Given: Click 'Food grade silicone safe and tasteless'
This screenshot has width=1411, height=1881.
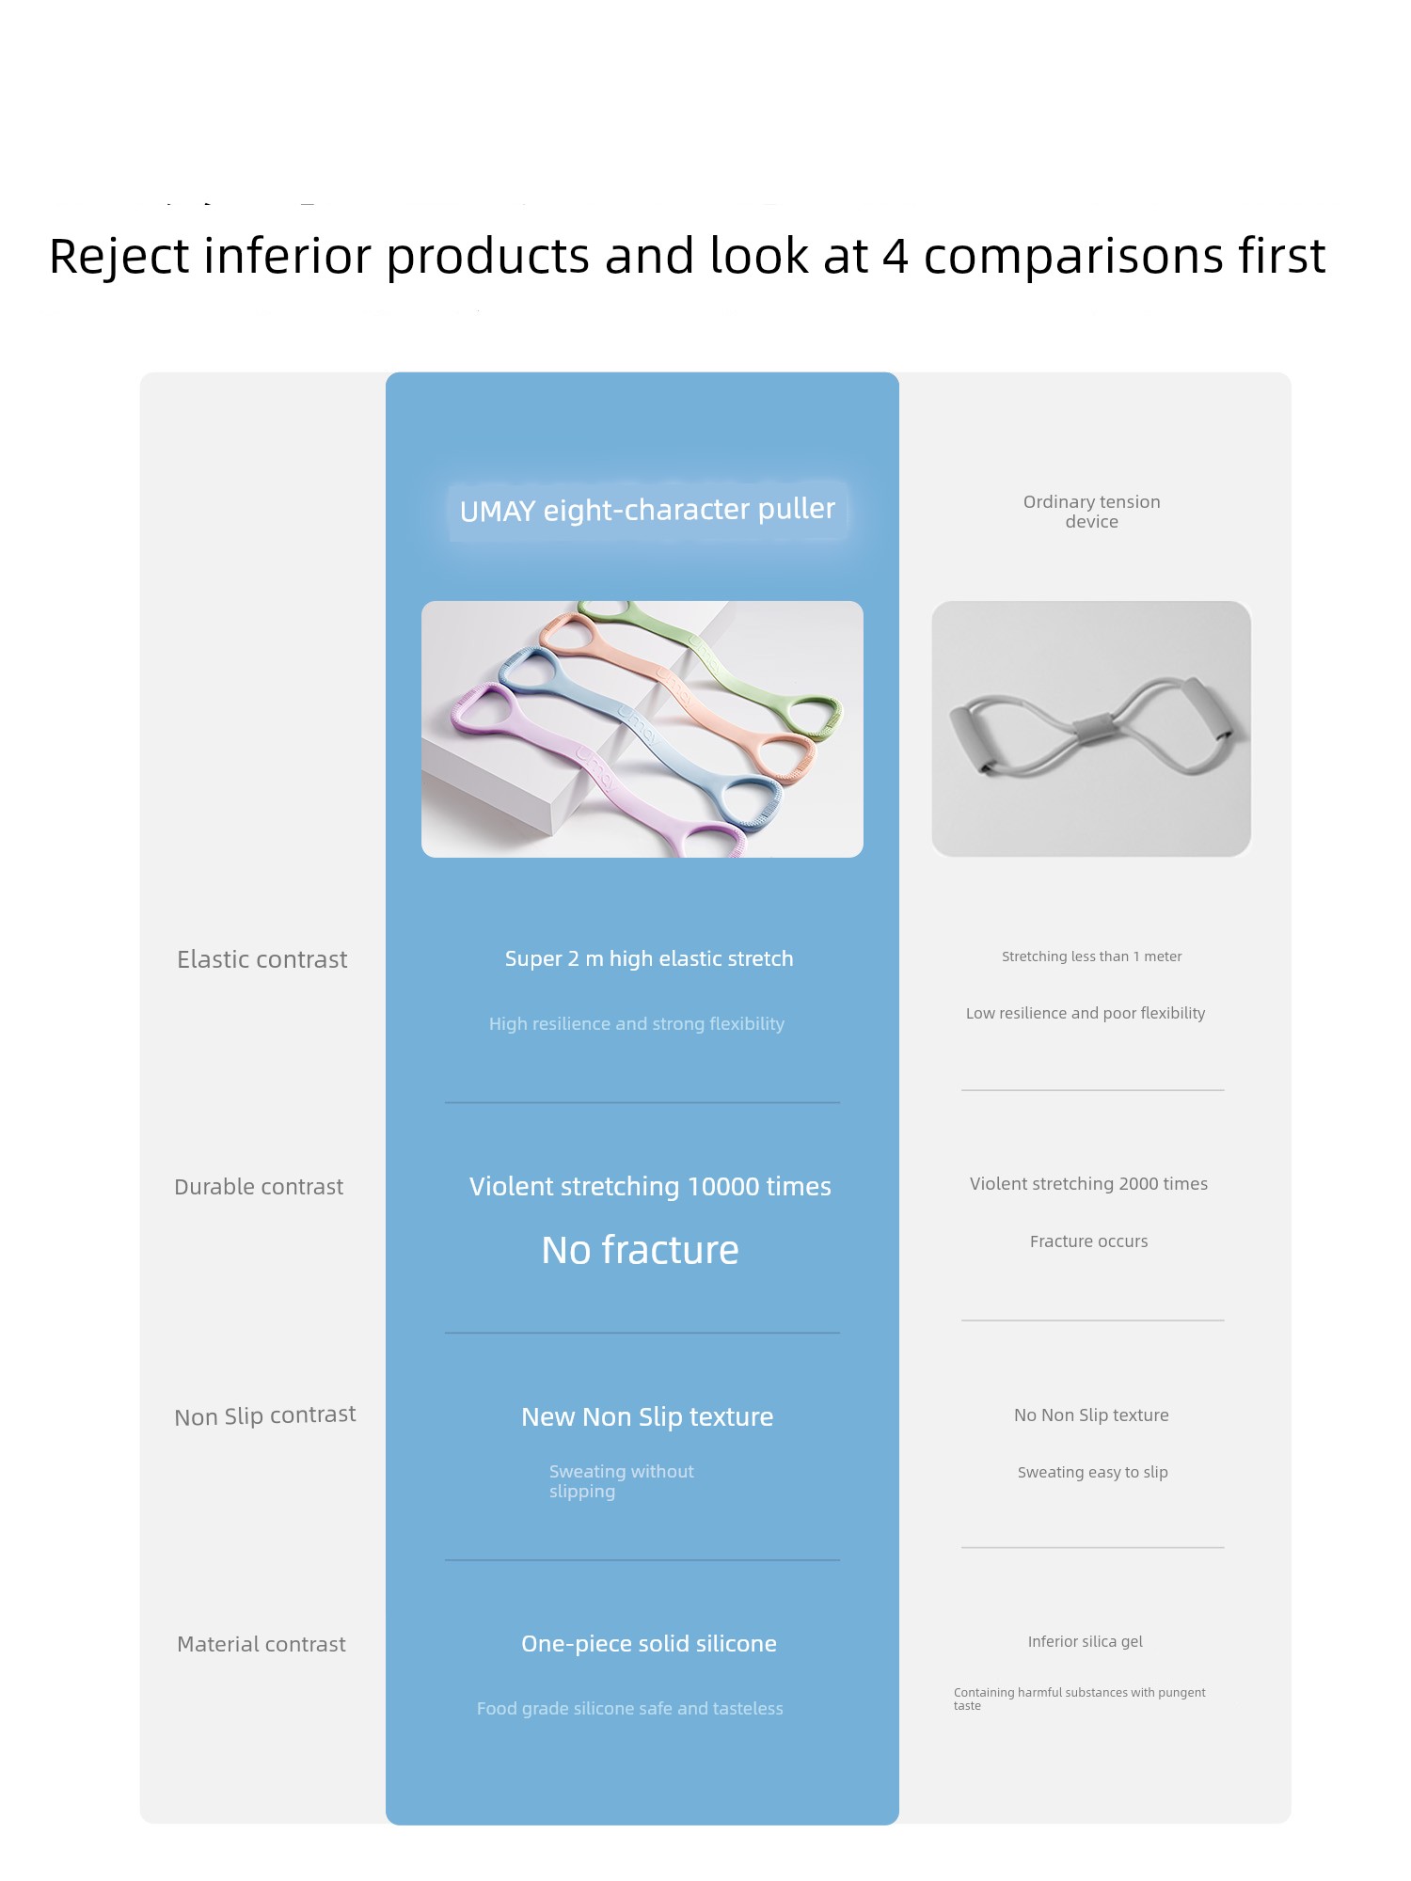Looking at the screenshot, I should tap(630, 1709).
